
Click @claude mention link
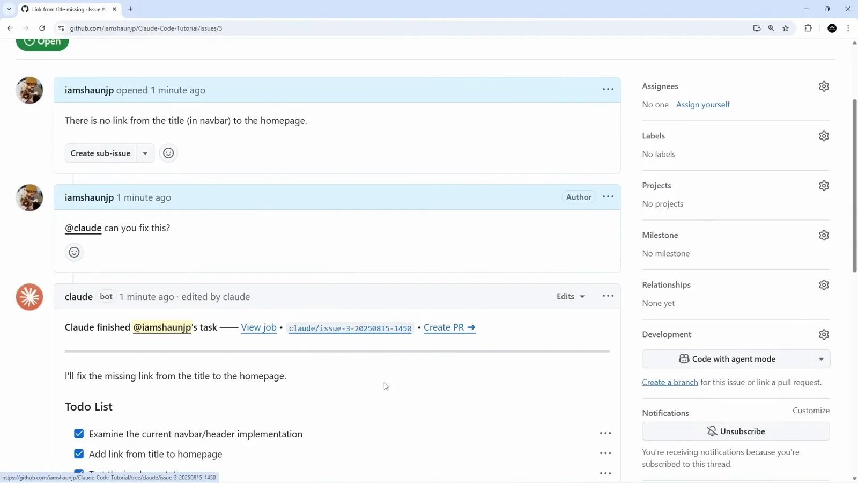[x=83, y=228]
